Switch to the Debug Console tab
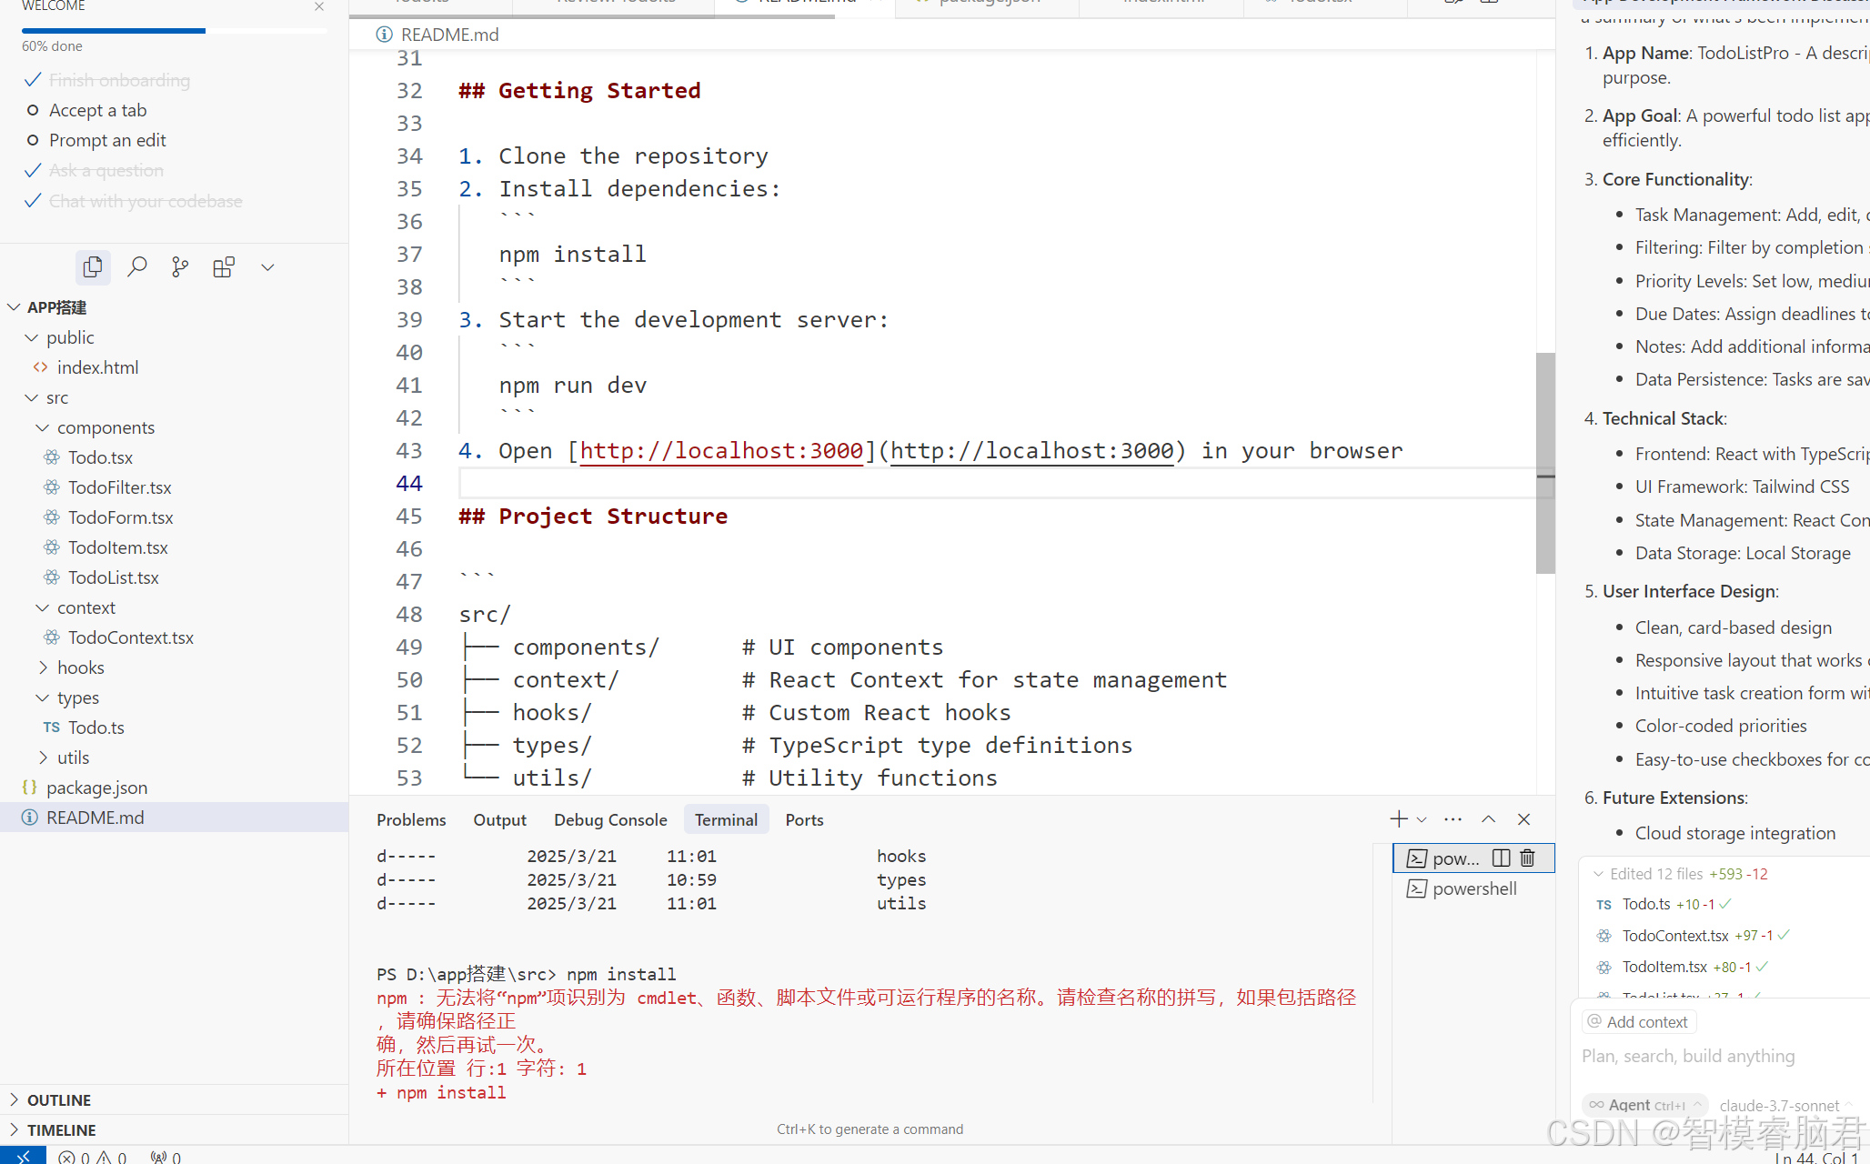 coord(610,819)
